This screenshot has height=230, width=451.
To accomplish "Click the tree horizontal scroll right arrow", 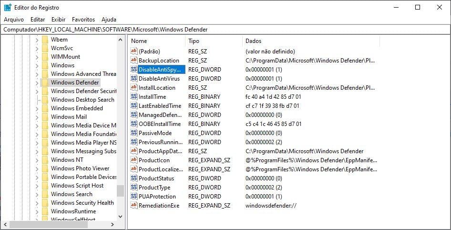I will point(113,224).
